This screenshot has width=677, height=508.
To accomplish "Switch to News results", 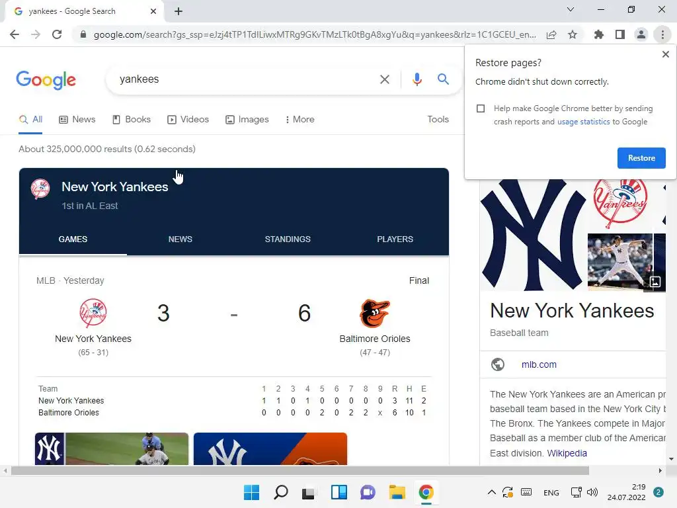I will point(77,119).
